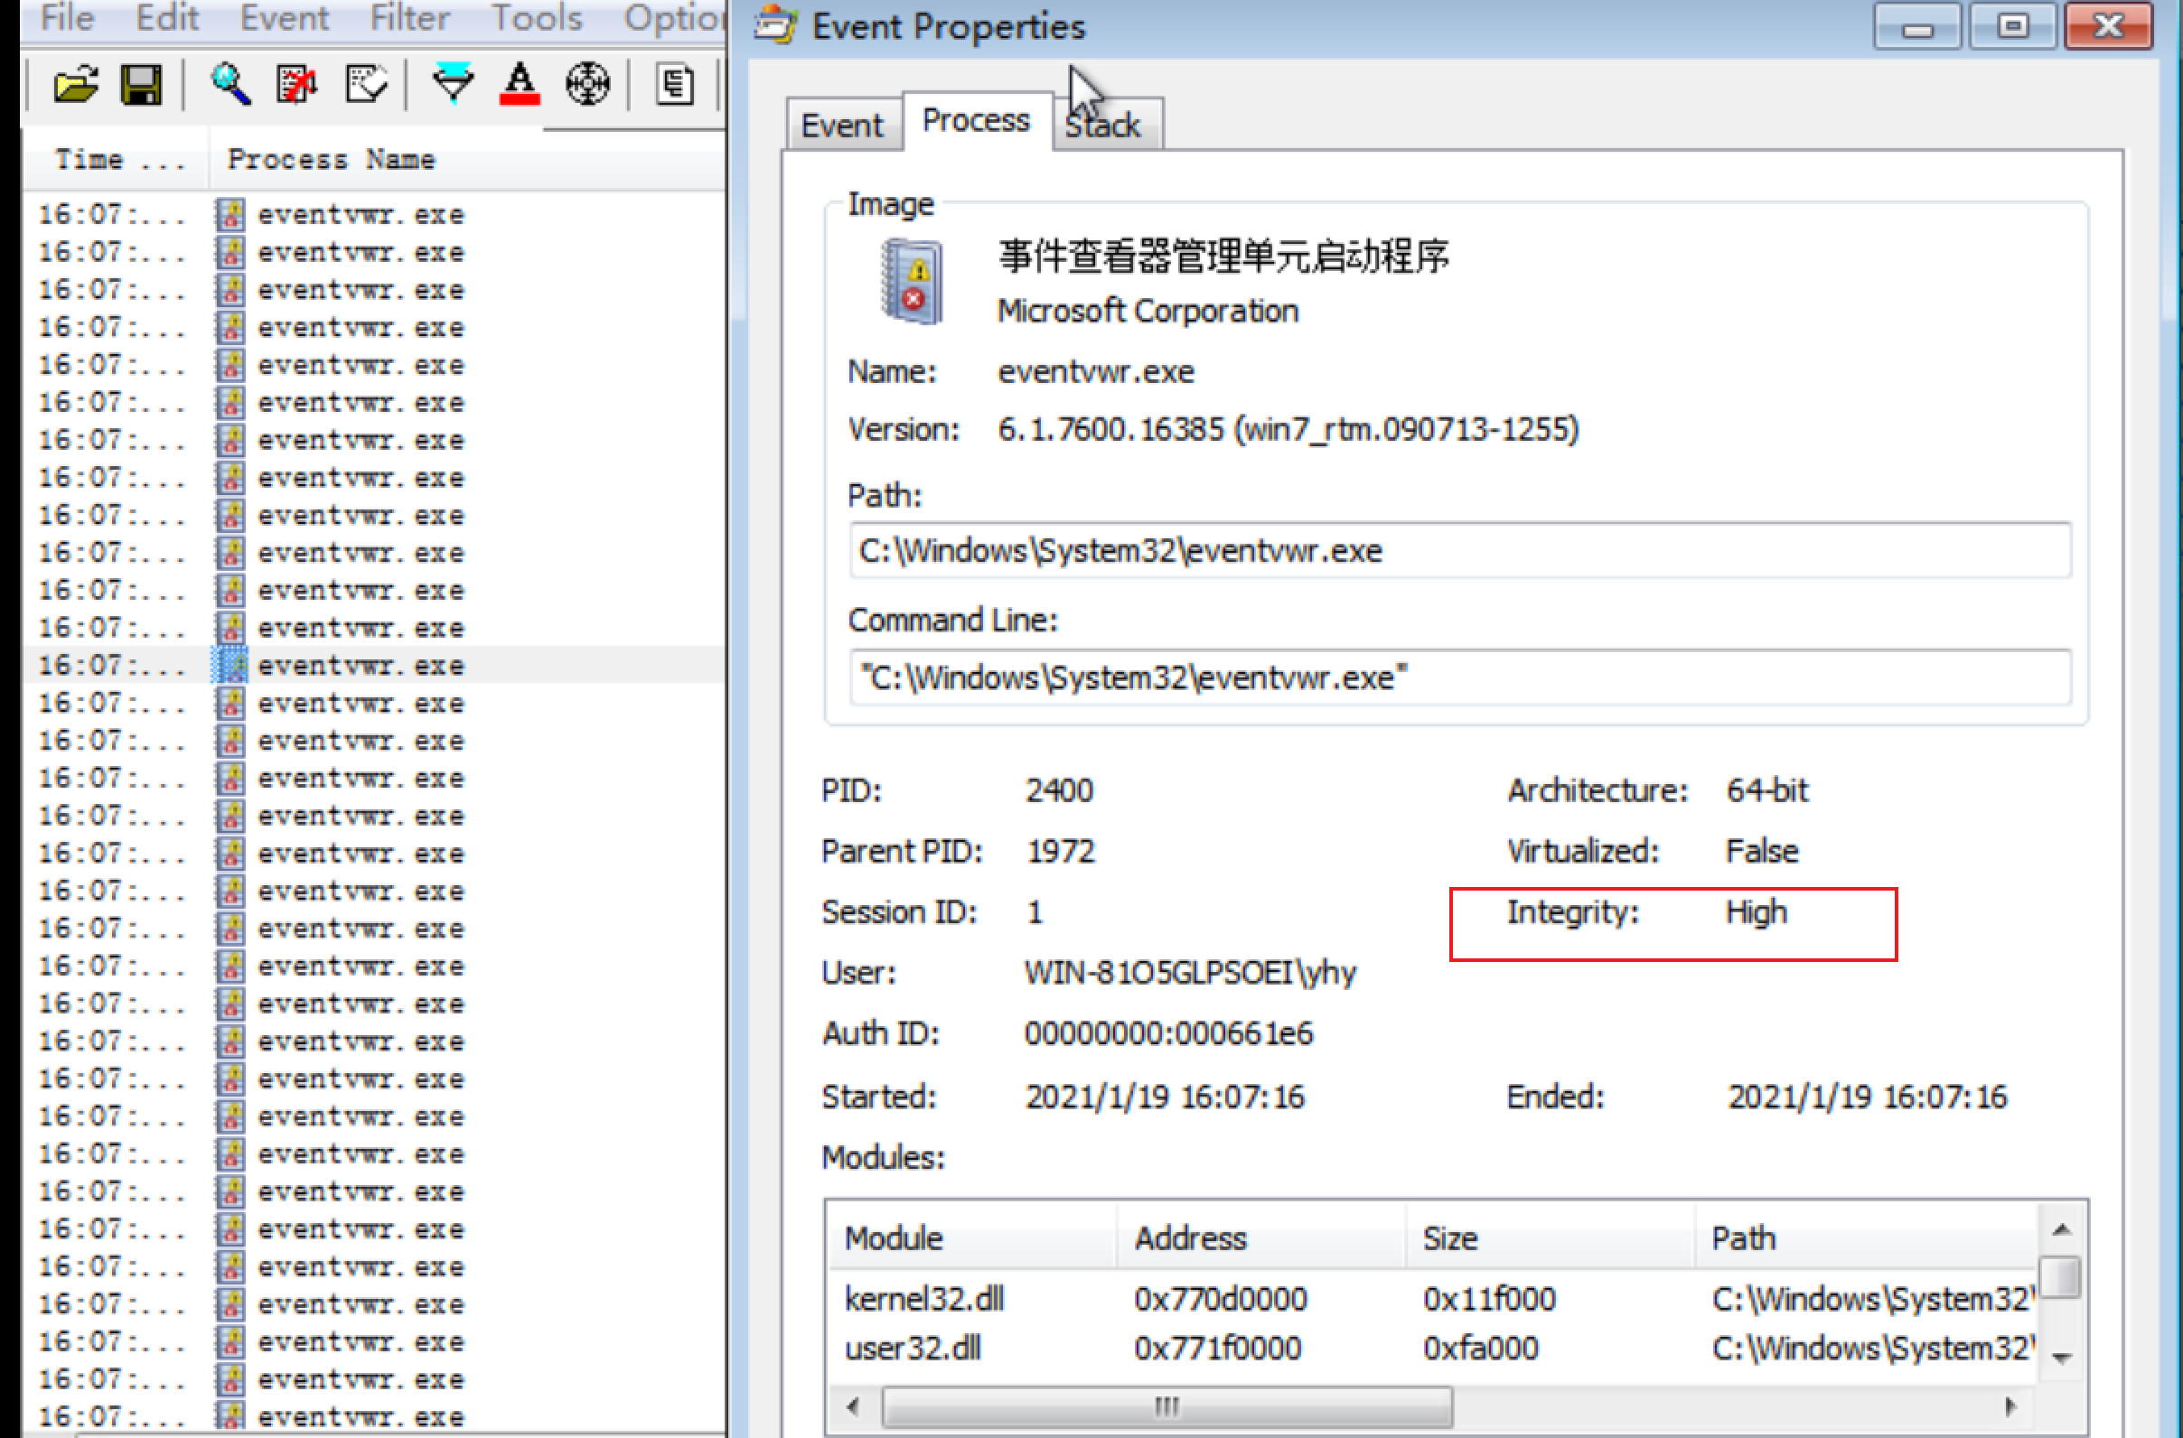Image resolution: width=2183 pixels, height=1438 pixels.
Task: Open the Tools menu
Action: coord(537,18)
